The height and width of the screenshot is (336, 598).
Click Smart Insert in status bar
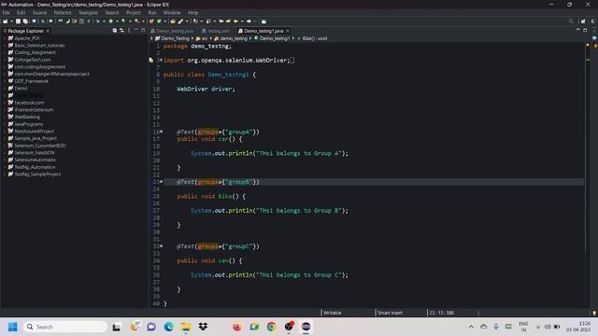coord(390,313)
